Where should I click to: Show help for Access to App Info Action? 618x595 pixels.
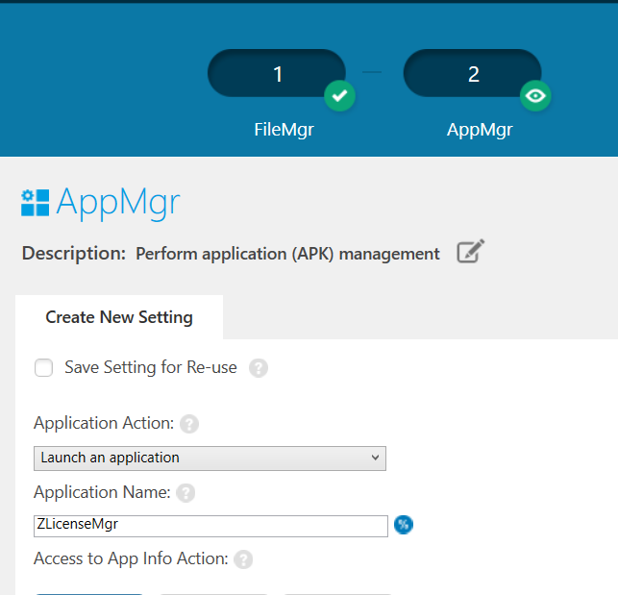click(243, 559)
